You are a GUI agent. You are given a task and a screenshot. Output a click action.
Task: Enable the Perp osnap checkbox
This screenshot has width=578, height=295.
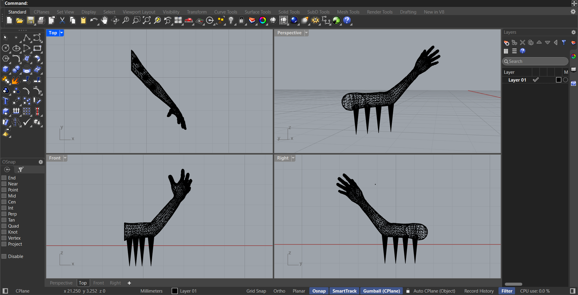coord(4,214)
